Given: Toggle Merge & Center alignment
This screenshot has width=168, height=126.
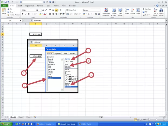Looking at the screenshot, I should [73, 14].
